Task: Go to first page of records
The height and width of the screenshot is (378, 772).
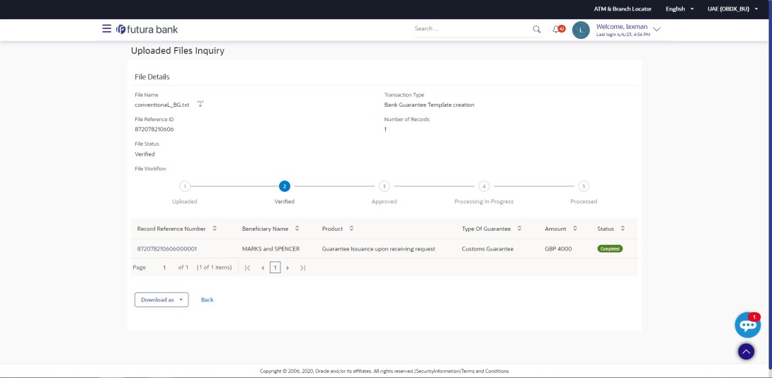Action: point(248,268)
